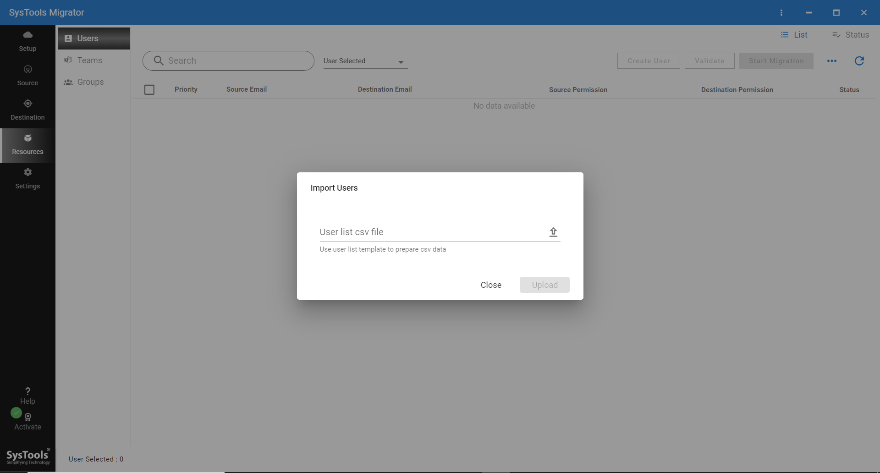Viewport: 880px width, 473px height.
Task: Switch to the Users tab
Action: [94, 38]
